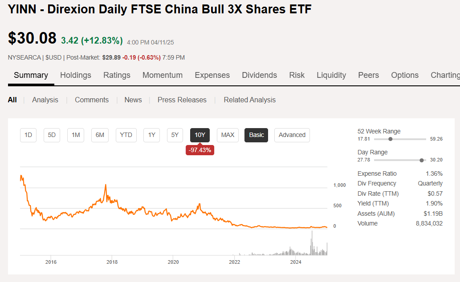This screenshot has width=460, height=282.
Task: Open the Options tab
Action: click(x=404, y=75)
